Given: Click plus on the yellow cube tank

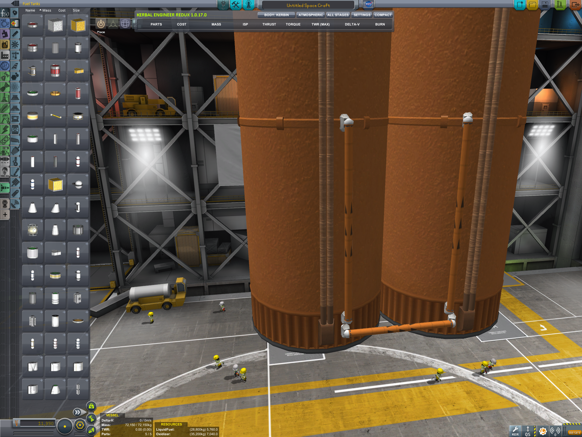Looking at the screenshot, I should (x=87, y=16).
